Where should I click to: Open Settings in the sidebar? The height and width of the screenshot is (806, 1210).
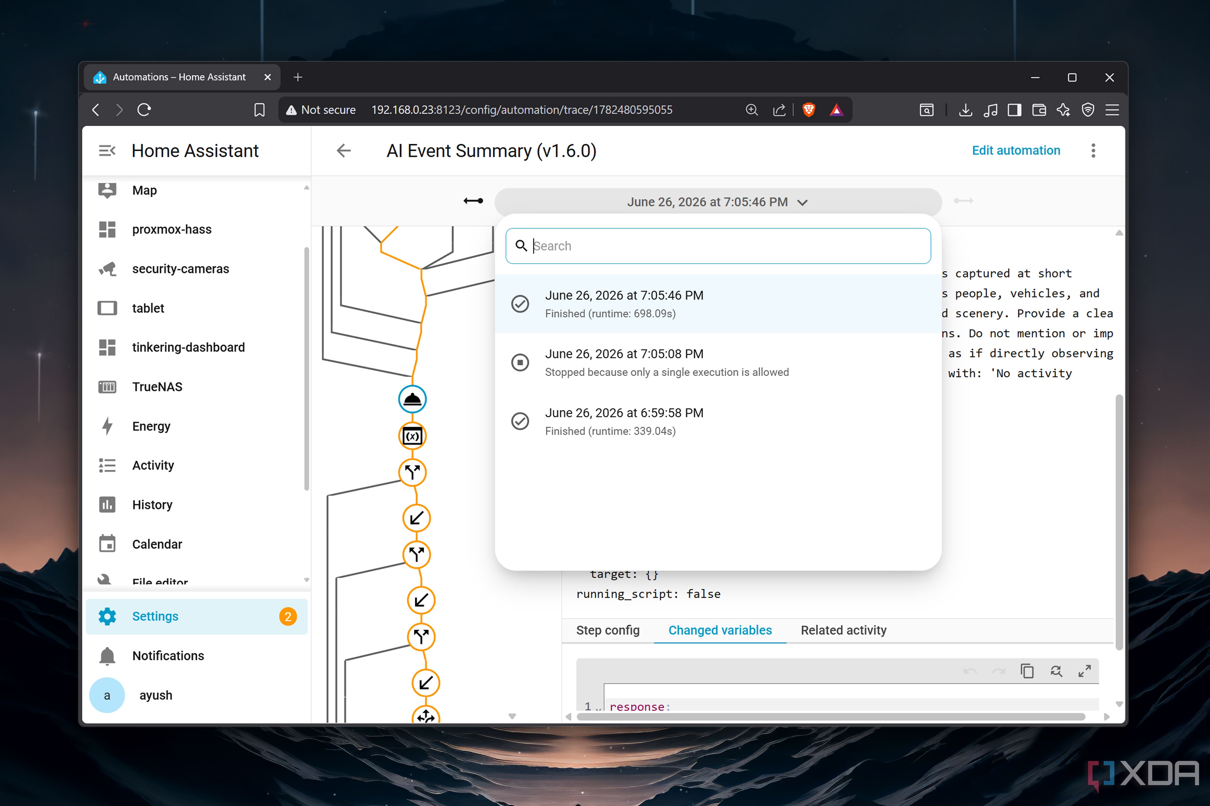pos(197,616)
